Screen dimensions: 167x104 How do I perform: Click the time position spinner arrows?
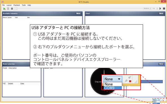point(150,8)
